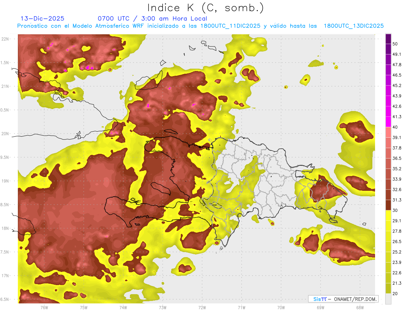404x312 pixels.
Task: Click the 'Indice K (C, somb.)' title
Action: click(x=206, y=8)
